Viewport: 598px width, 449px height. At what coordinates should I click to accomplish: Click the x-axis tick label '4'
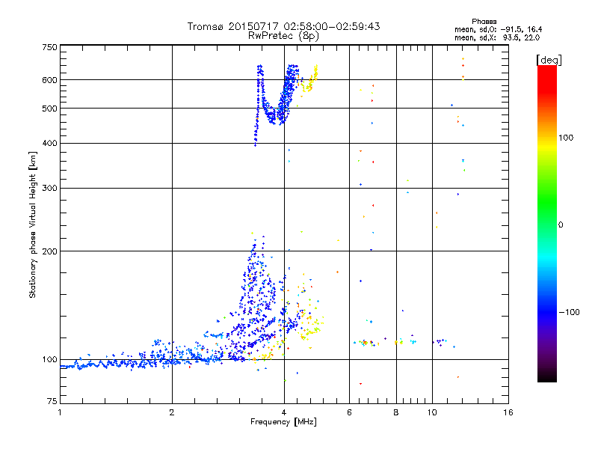(284, 412)
